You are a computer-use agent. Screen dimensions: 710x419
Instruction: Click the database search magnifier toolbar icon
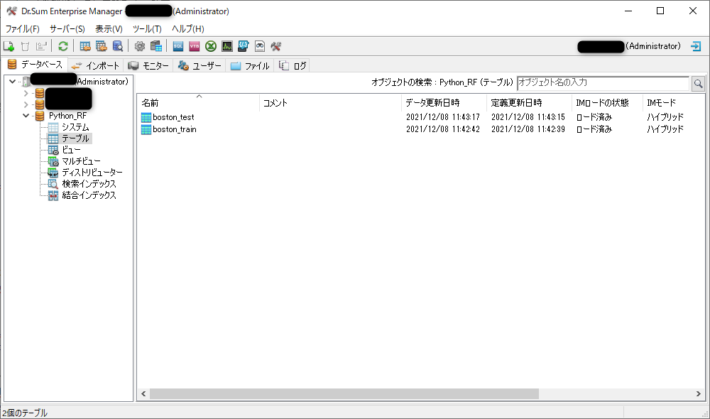(x=117, y=46)
